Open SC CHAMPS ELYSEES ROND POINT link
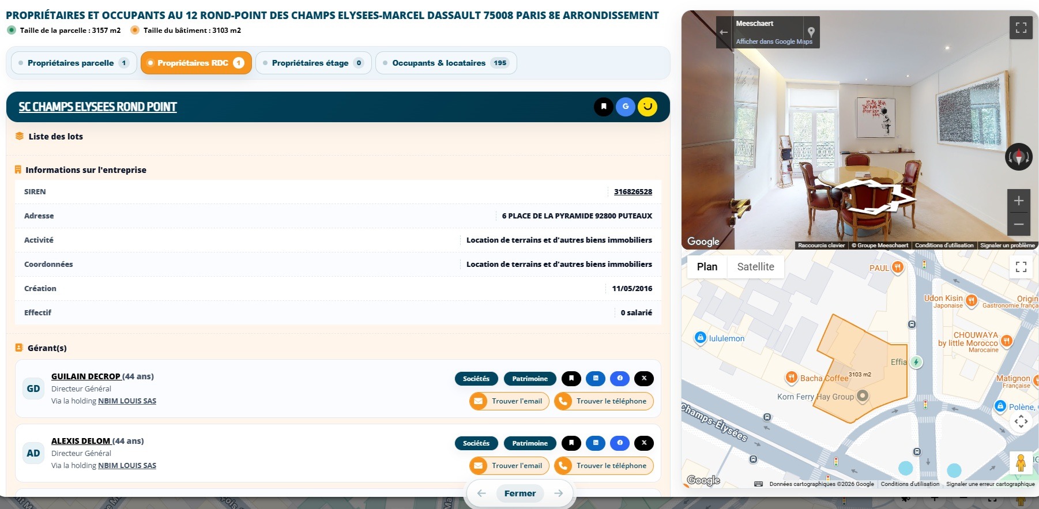 [x=97, y=107]
